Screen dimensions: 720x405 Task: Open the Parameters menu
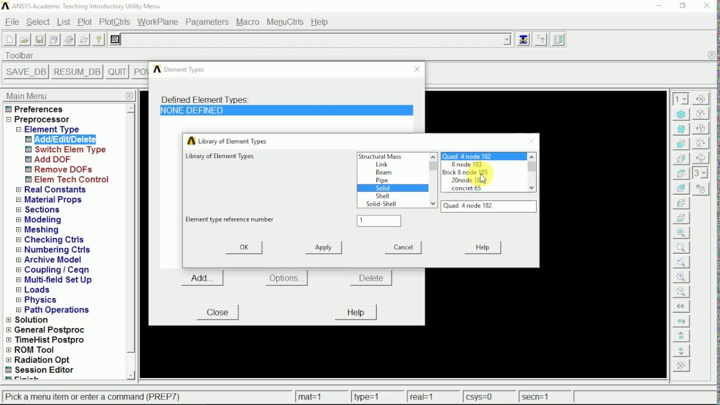pos(207,22)
